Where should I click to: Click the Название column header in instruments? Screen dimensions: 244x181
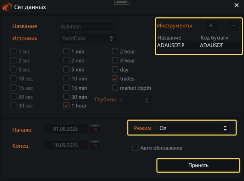(x=169, y=38)
